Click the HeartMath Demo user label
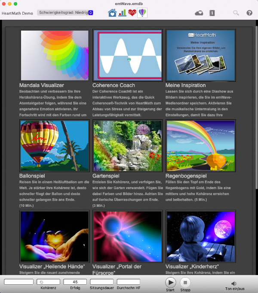 coord(17,13)
